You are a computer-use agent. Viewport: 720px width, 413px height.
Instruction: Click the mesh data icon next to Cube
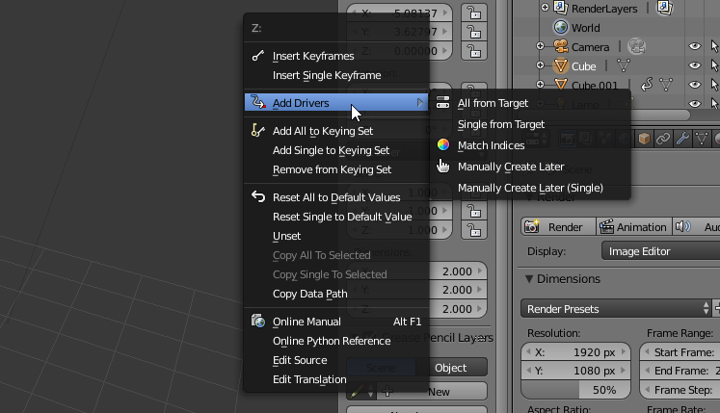[623, 66]
